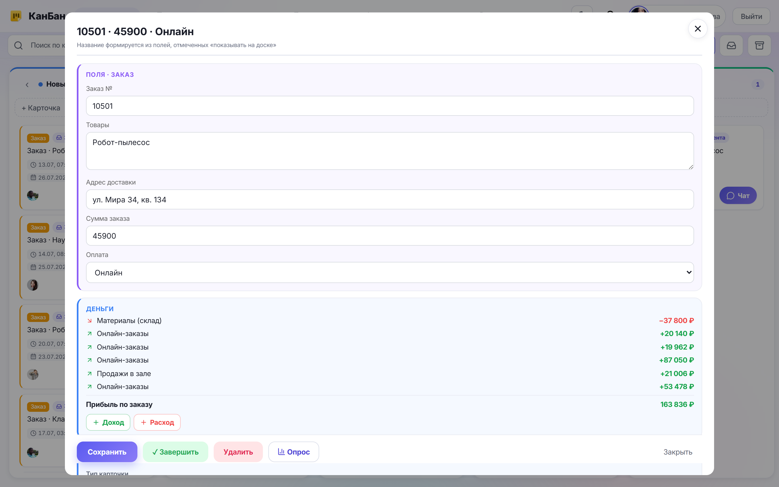
Task: Close the order card dialog with X
Action: (698, 29)
